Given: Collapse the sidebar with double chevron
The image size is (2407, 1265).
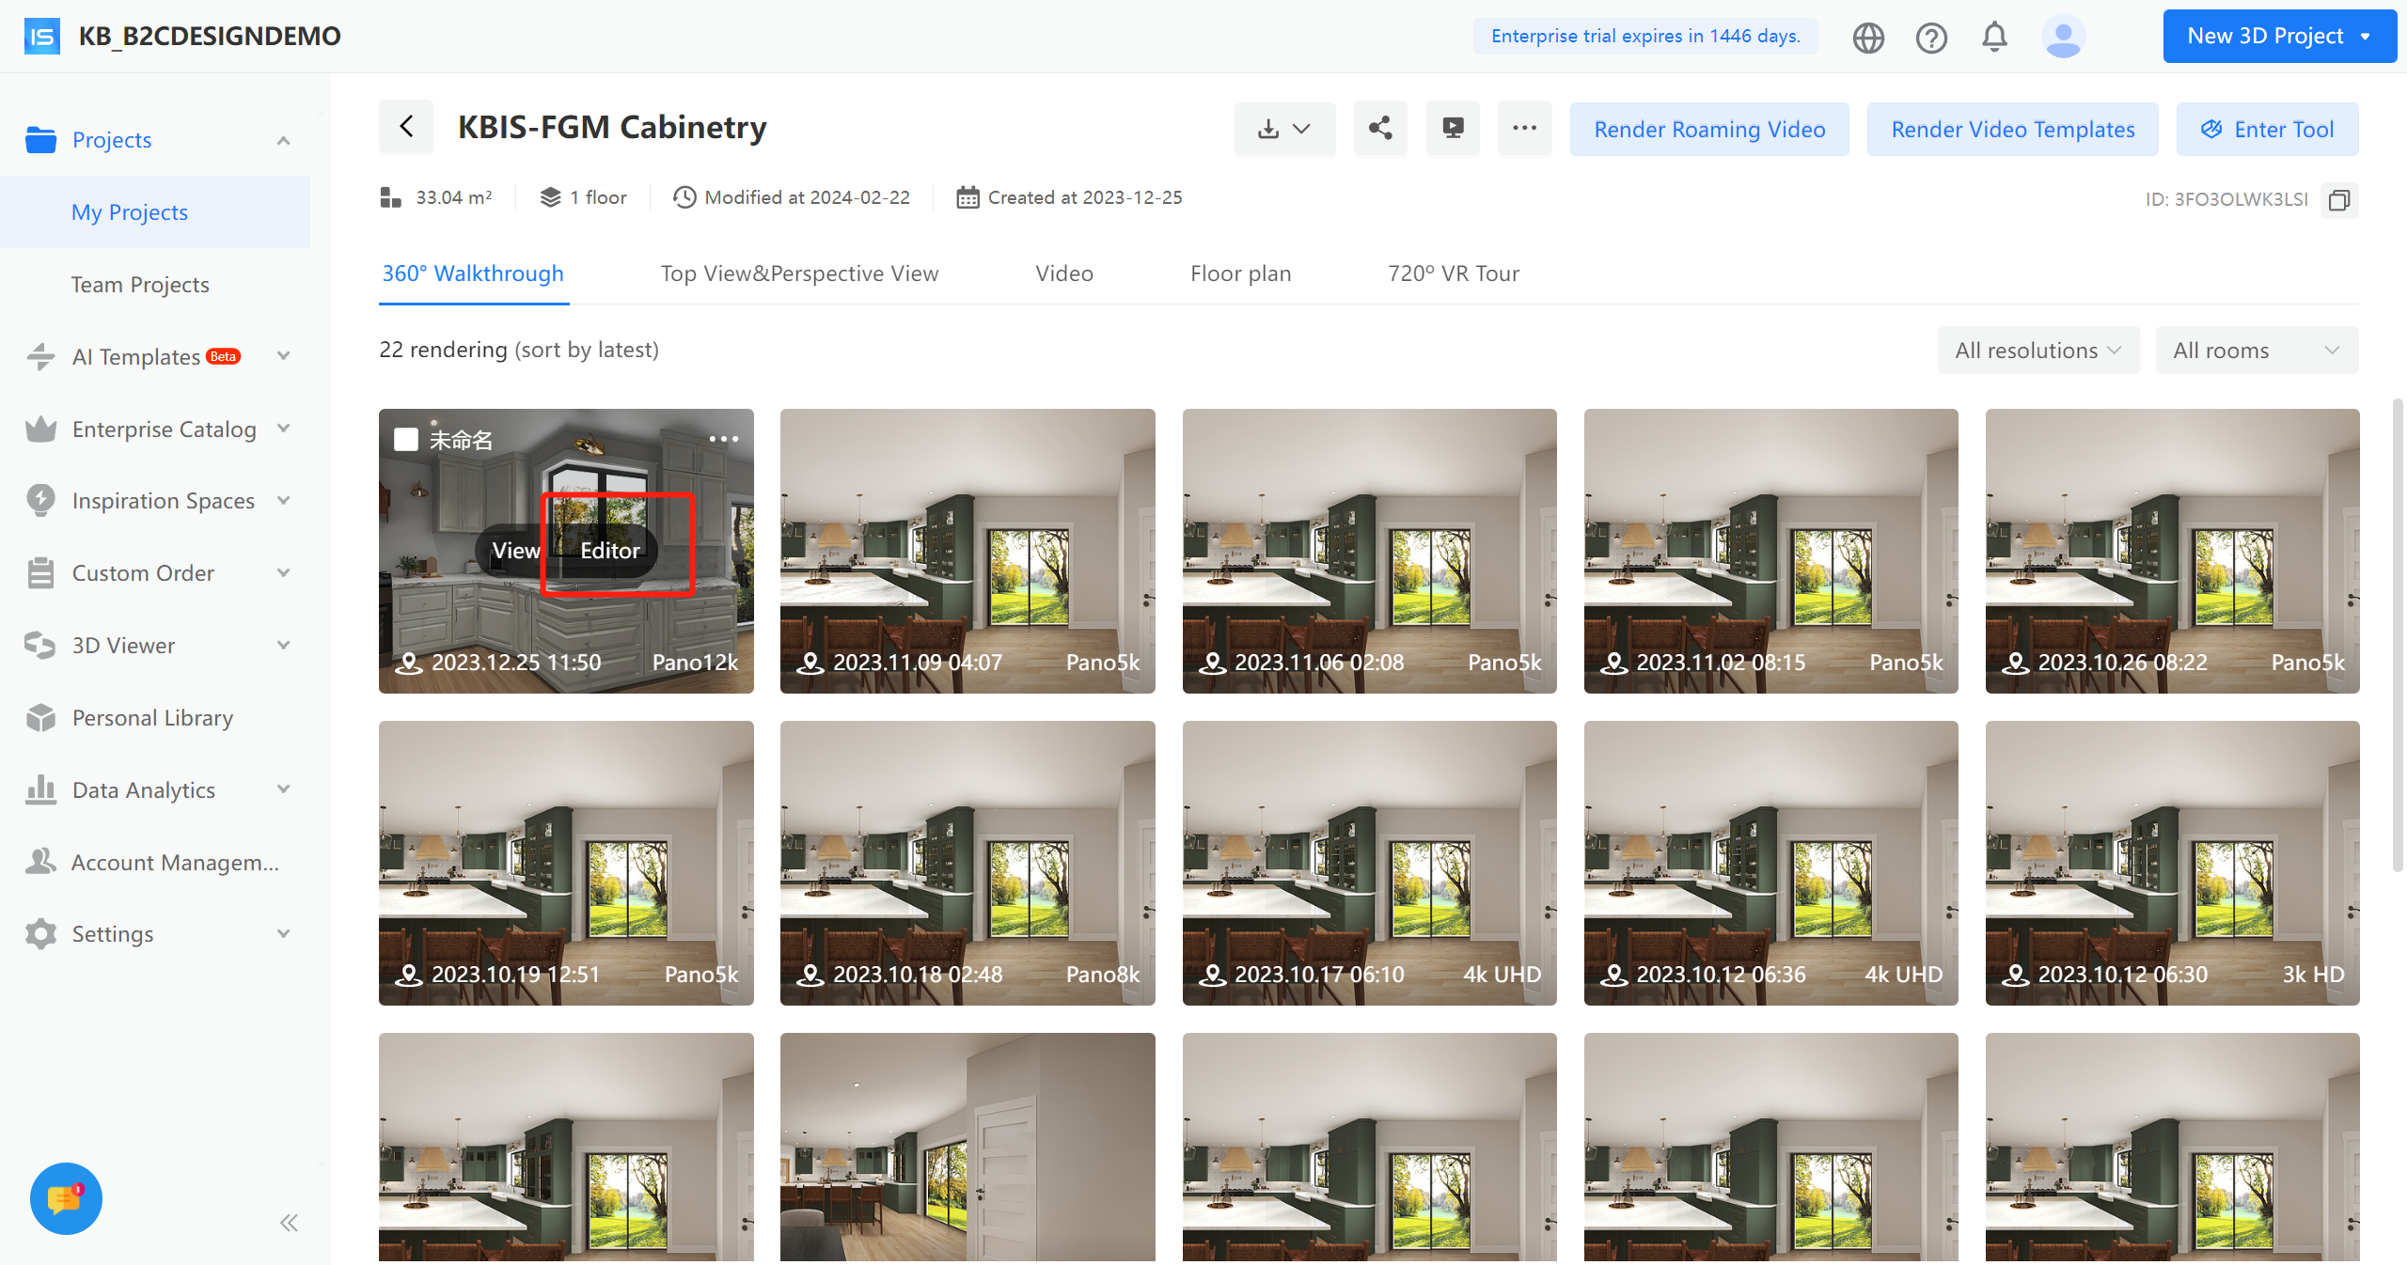Looking at the screenshot, I should [289, 1223].
